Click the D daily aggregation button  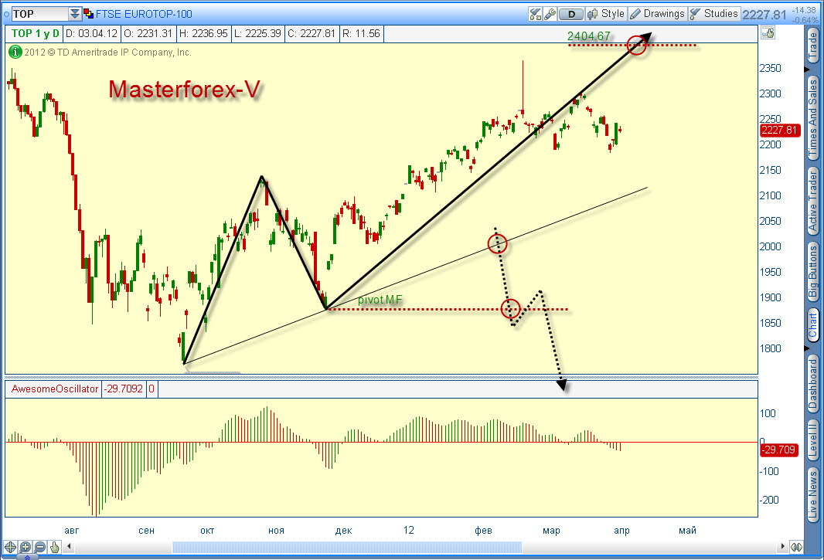571,14
